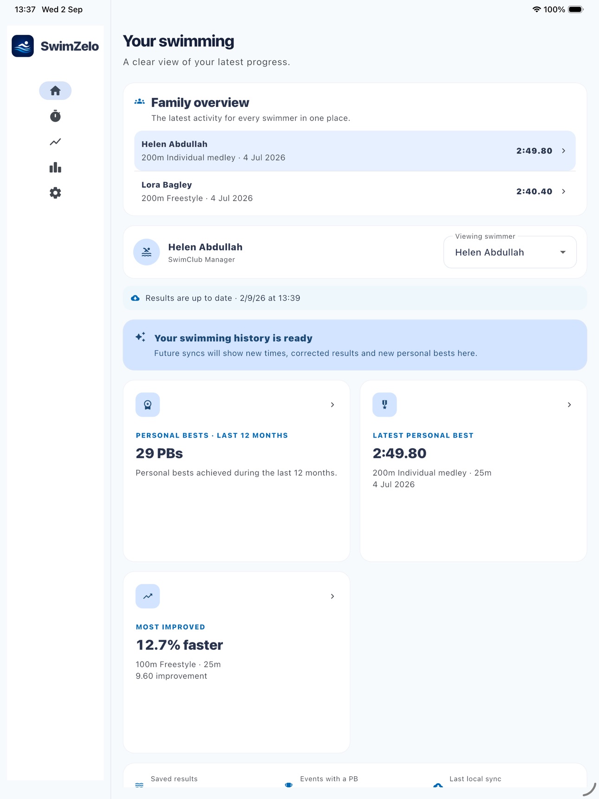Click the 'Your swimming history is ready' banner
Screen dimensions: 599x799
355,345
